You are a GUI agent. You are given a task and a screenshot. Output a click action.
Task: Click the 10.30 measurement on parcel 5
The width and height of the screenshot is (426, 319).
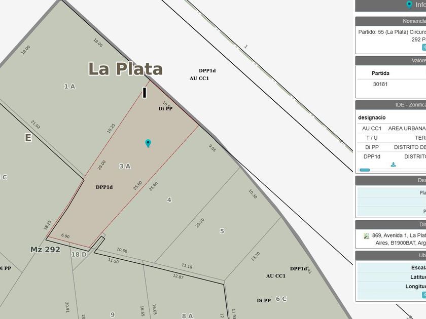tap(253, 194)
